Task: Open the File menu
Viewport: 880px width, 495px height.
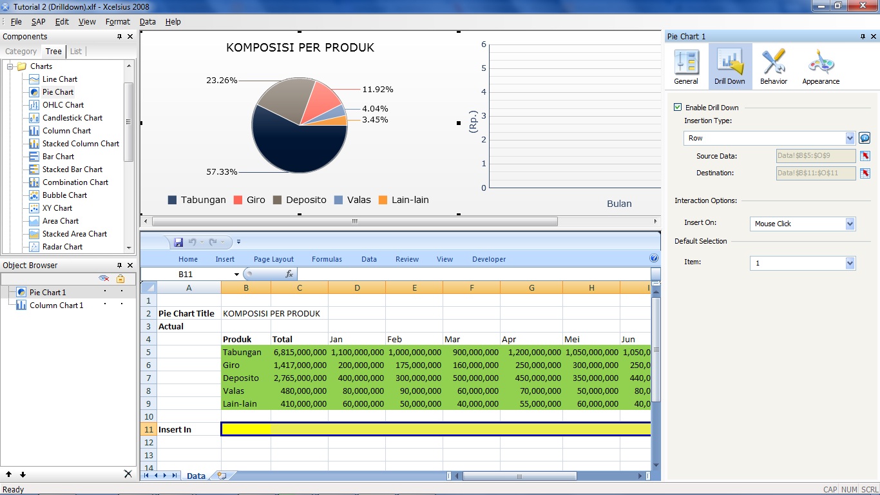Action: (x=16, y=21)
